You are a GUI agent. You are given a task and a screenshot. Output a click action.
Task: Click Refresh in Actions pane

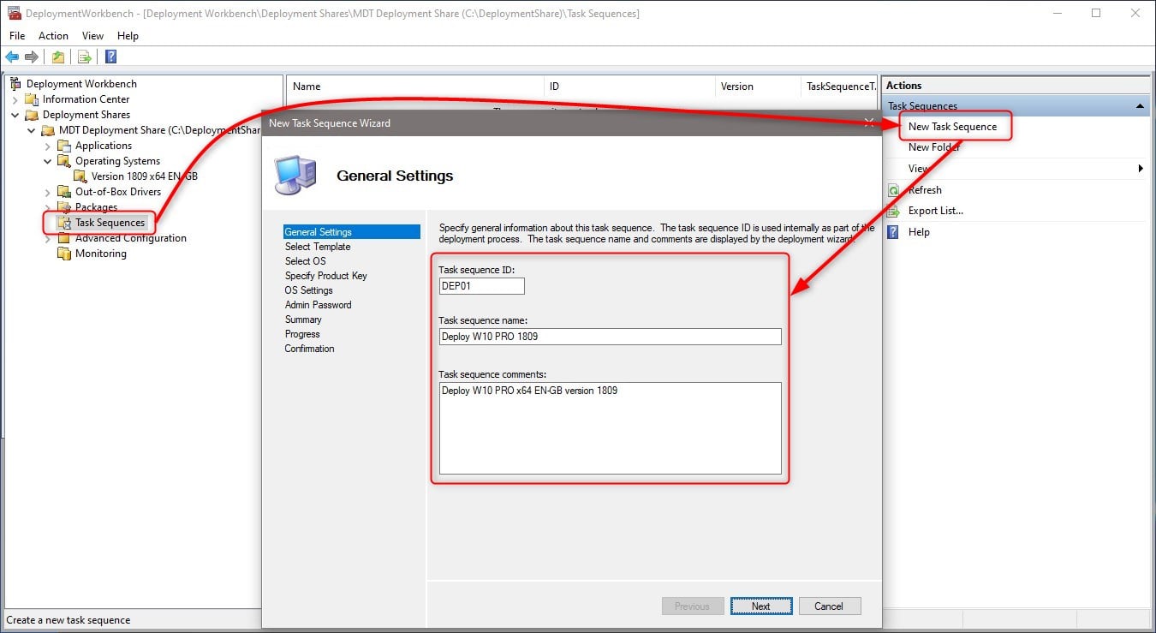pos(925,190)
